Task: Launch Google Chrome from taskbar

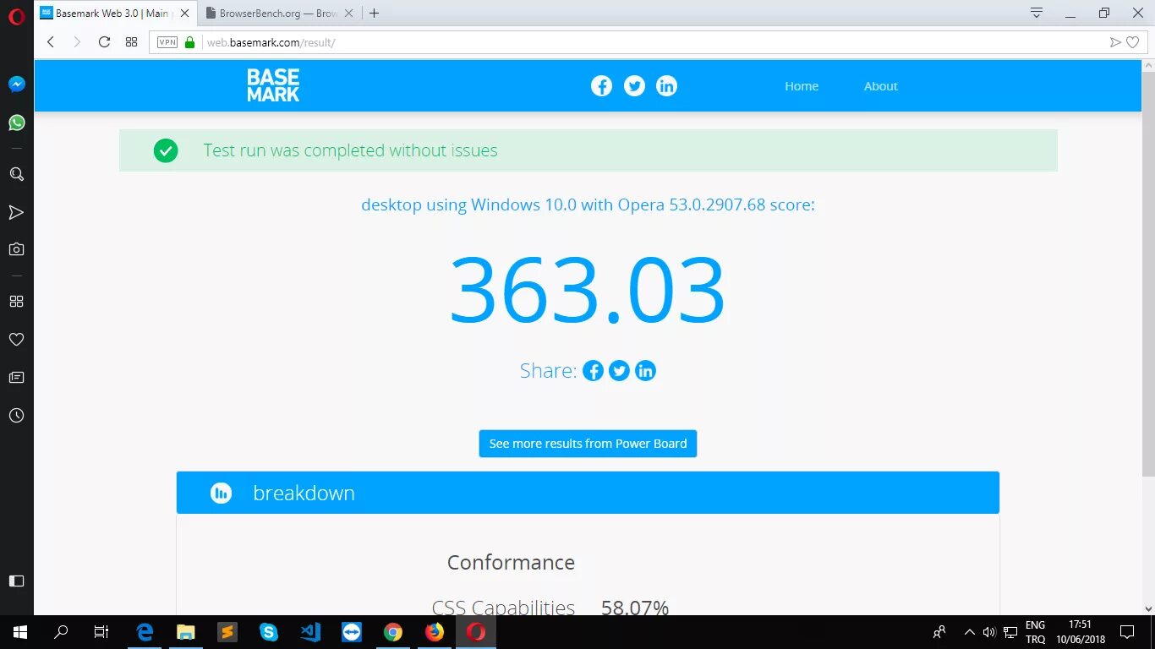Action: pos(392,632)
